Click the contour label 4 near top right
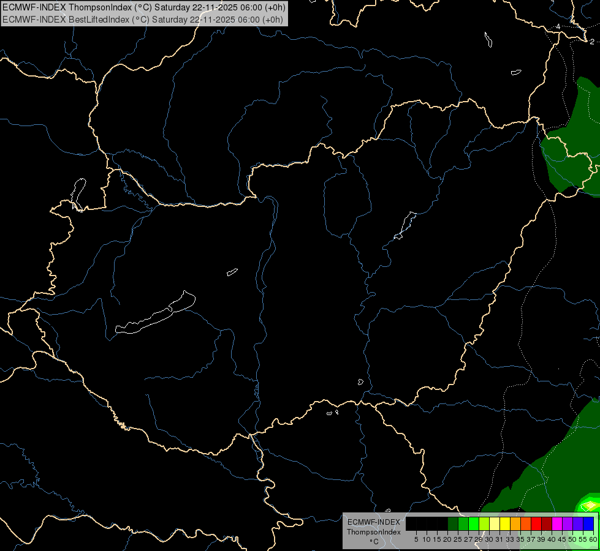600x551 pixels. [x=558, y=26]
